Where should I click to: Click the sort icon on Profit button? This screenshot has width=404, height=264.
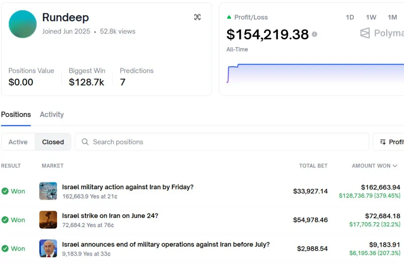point(383,142)
